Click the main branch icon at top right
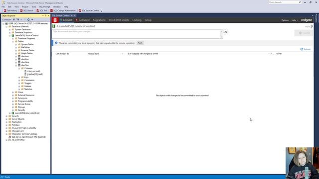Screen dimensions: 319x179 click(312, 26)
